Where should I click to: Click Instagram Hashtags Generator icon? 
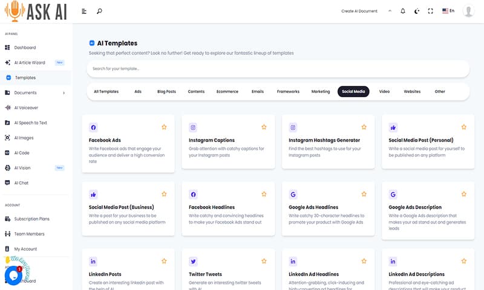click(293, 127)
